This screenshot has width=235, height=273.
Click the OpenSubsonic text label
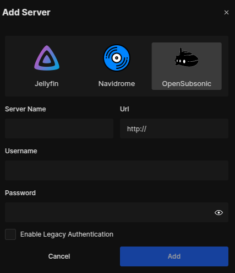coord(187,84)
